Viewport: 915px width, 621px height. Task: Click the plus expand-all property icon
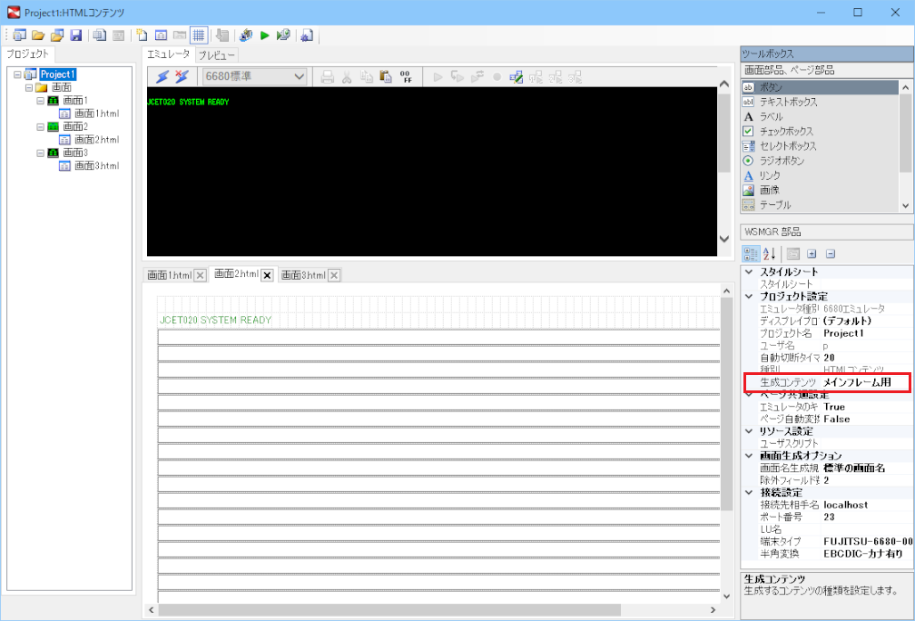pyautogui.click(x=812, y=253)
